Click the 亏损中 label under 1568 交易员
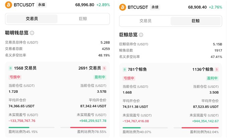The height and width of the screenshot is (138, 227). [15, 77]
